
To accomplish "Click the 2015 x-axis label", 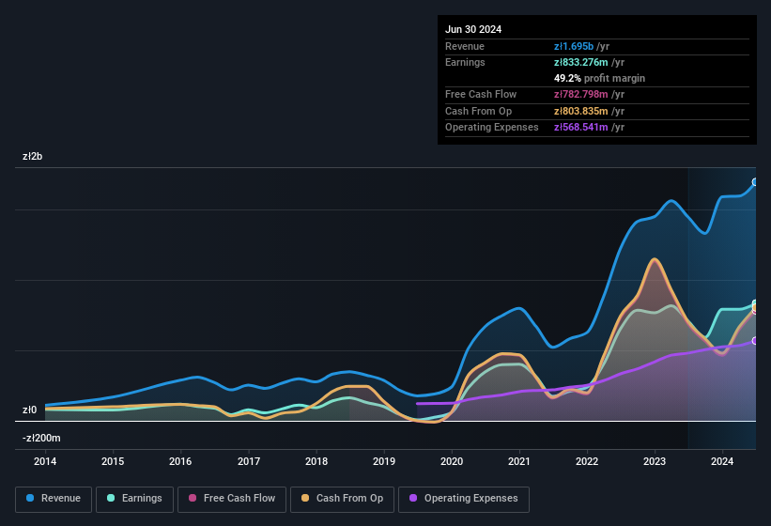I will click(x=113, y=461).
